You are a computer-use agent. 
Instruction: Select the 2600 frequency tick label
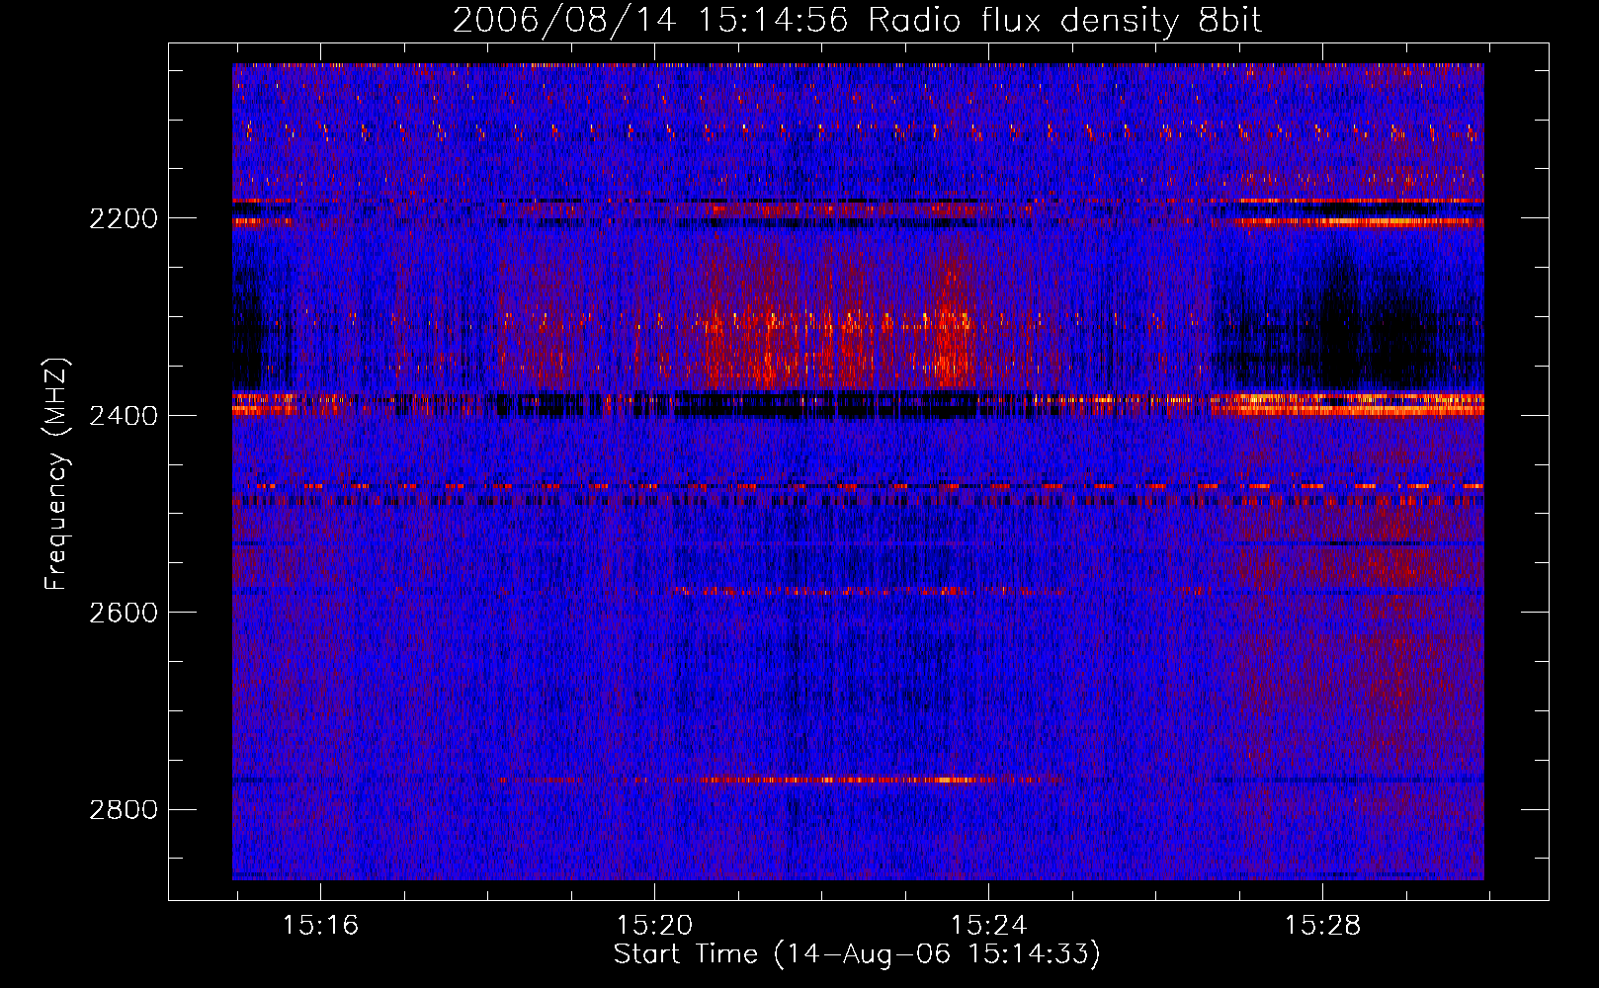click(x=124, y=613)
